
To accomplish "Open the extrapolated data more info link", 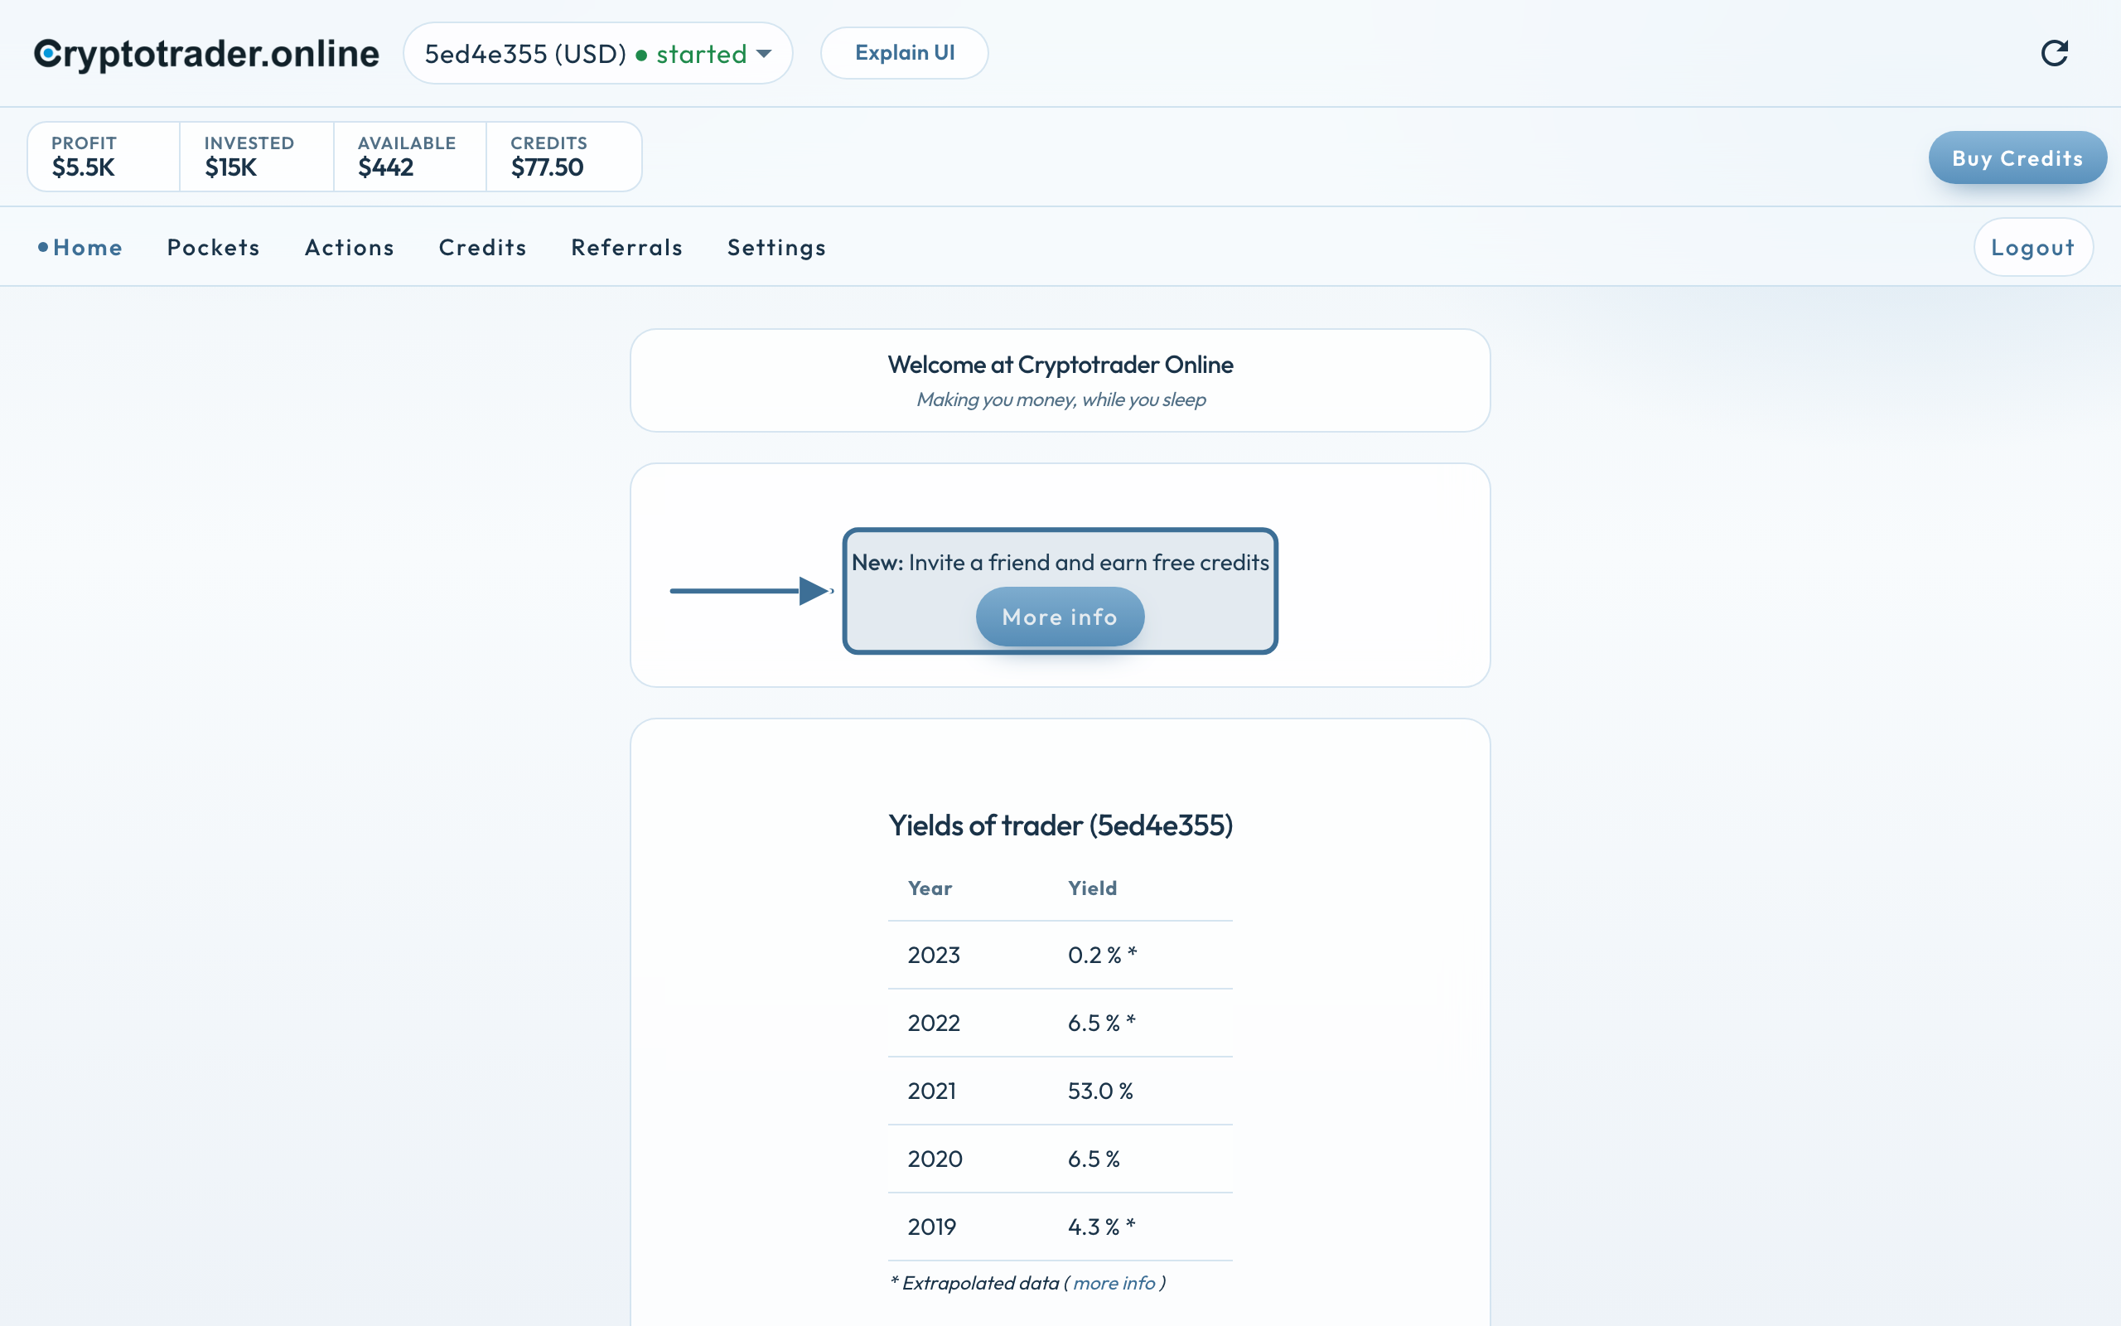I will coord(1114,1283).
